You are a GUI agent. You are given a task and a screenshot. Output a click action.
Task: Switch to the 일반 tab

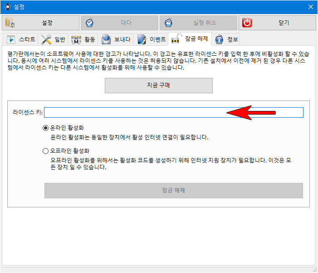[x=53, y=39]
